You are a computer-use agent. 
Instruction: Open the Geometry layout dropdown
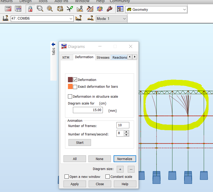tap(184, 9)
